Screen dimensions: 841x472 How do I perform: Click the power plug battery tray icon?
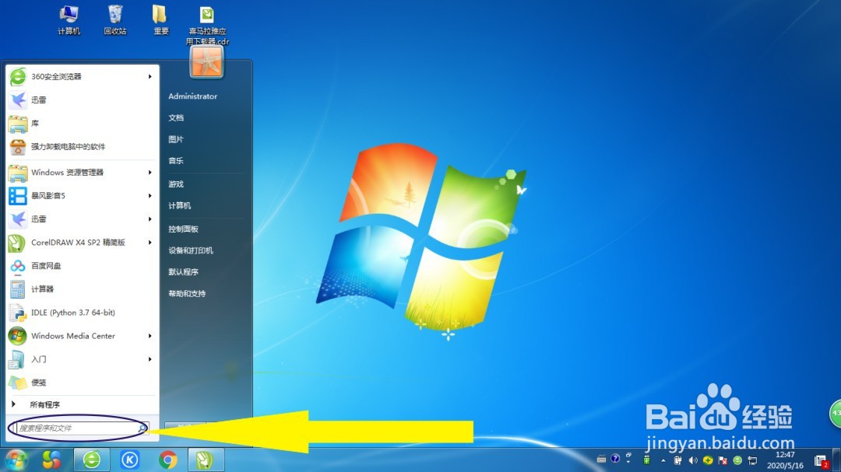pyautogui.click(x=678, y=460)
